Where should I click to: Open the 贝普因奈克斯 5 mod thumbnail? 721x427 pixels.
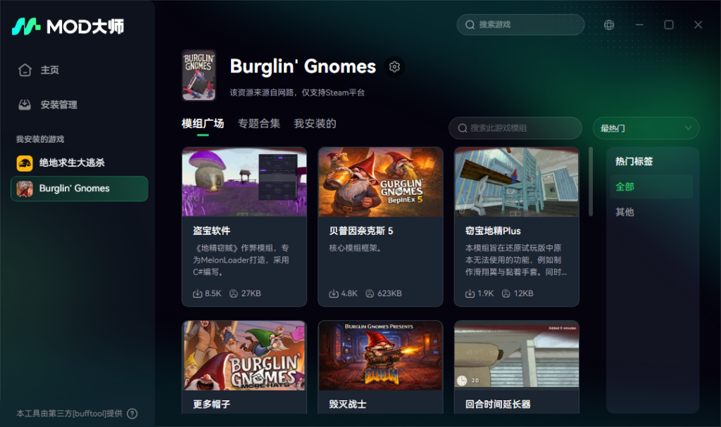pyautogui.click(x=380, y=182)
